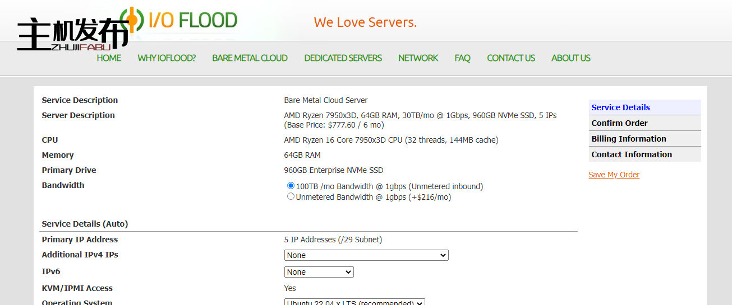Viewport: 732px width, 305px height.
Task: Navigate to BARE METAL CLOUD page
Action: 250,58
